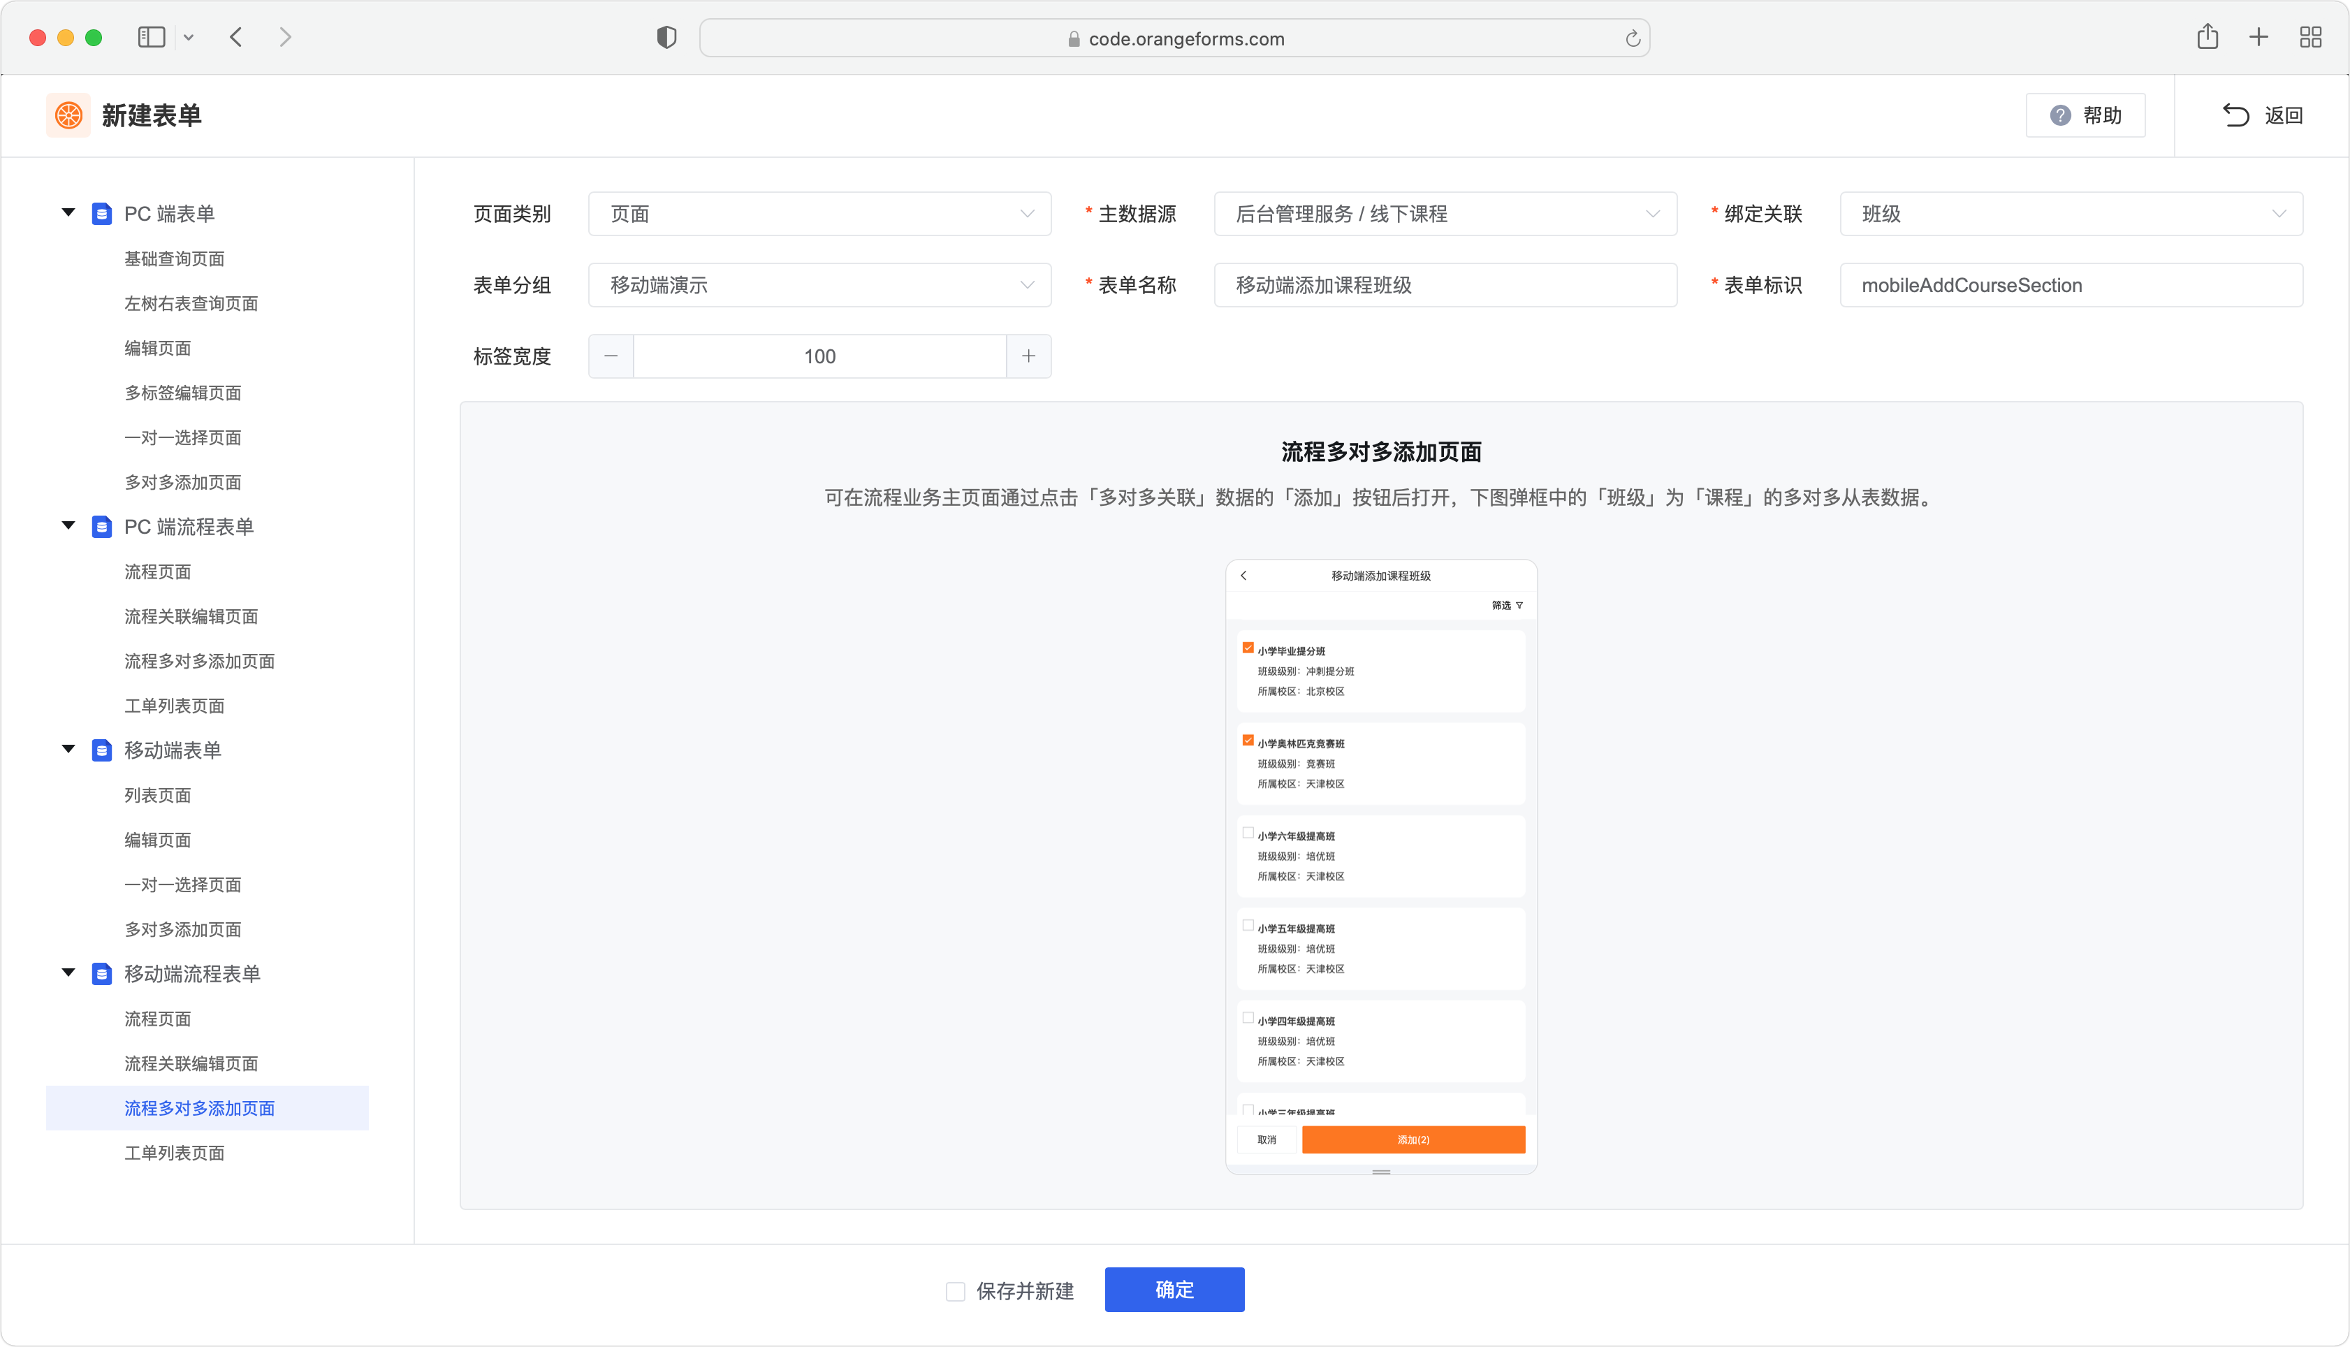The width and height of the screenshot is (2350, 1347).
Task: Open the 表单分组 dropdown
Action: tap(819, 285)
